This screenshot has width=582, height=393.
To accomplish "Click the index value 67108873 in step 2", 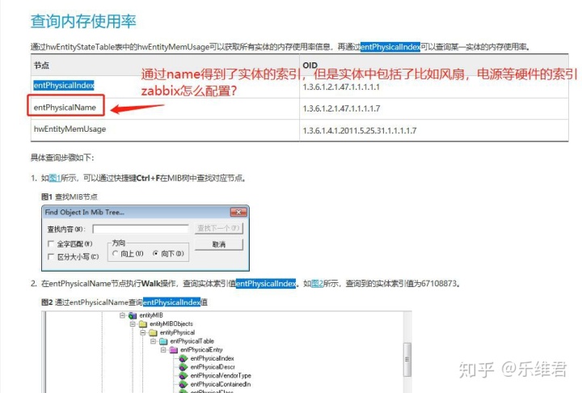I will point(439,284).
